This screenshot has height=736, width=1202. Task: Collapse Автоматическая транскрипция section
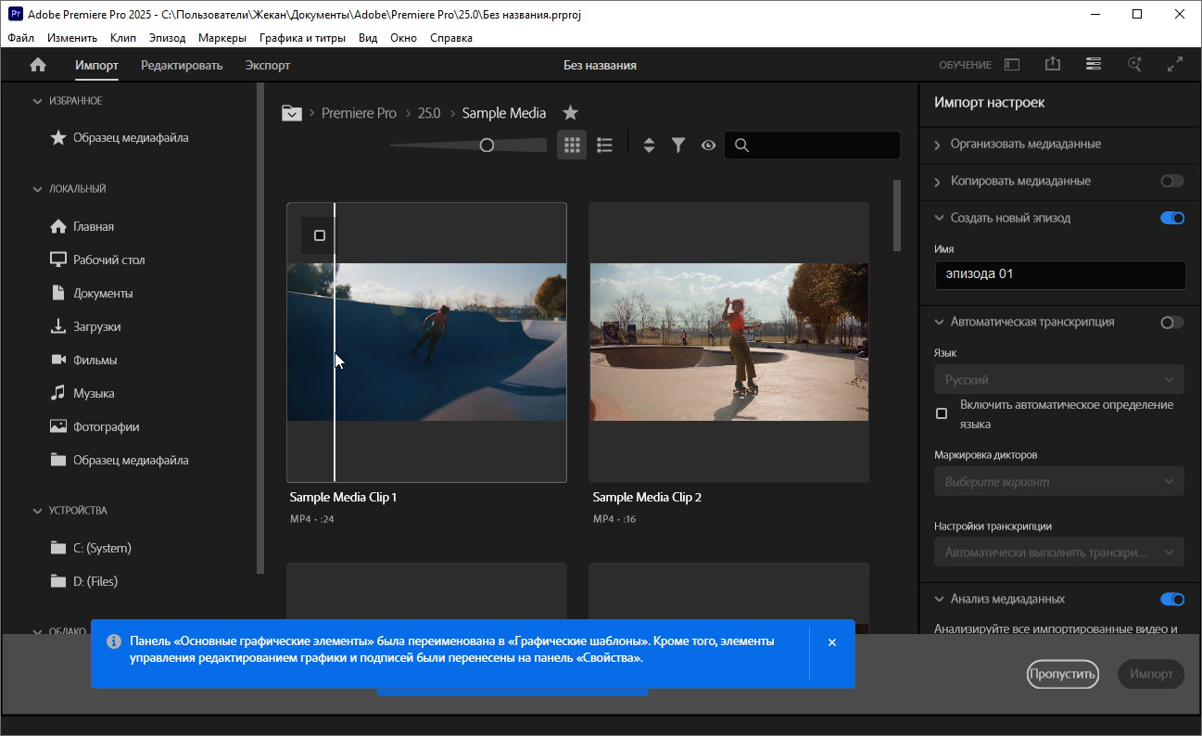[x=937, y=322]
